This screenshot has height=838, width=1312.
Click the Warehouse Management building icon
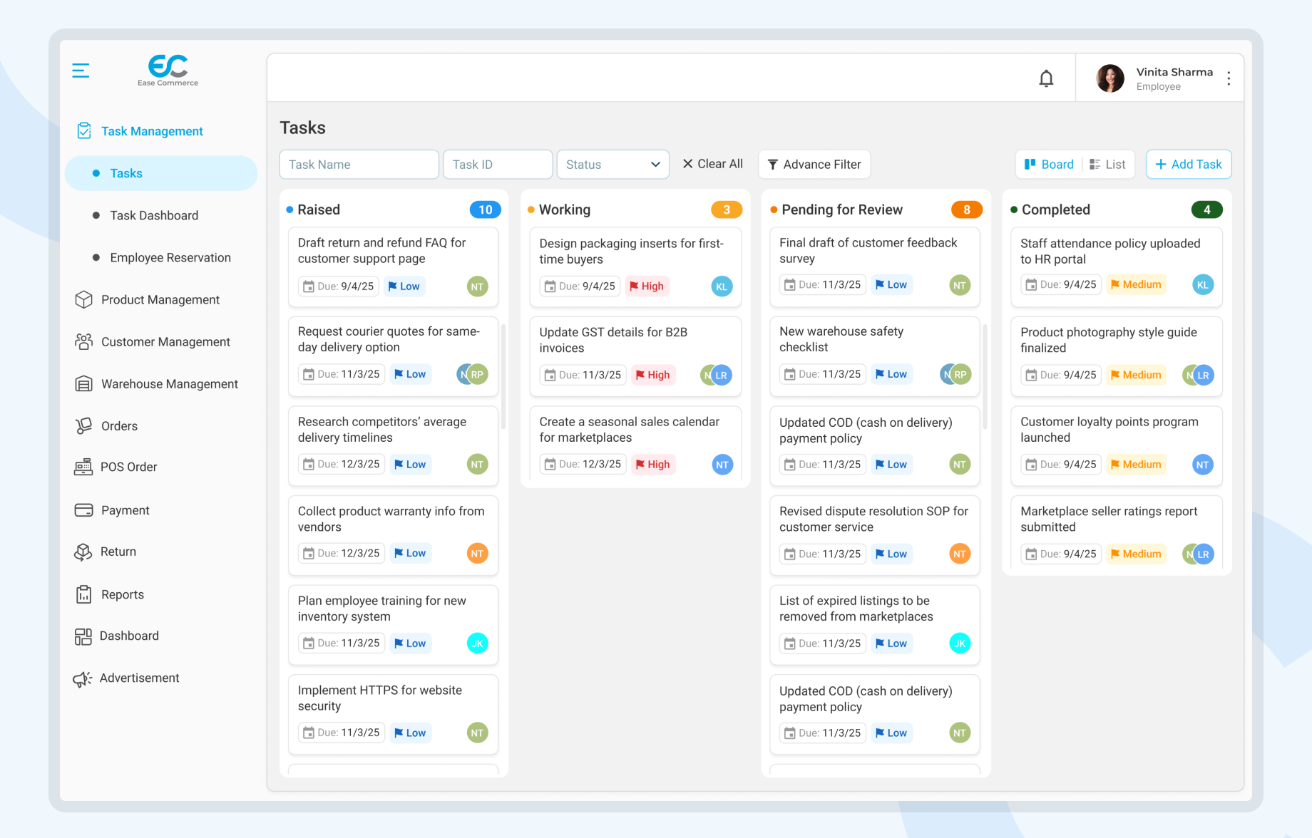pyautogui.click(x=83, y=384)
